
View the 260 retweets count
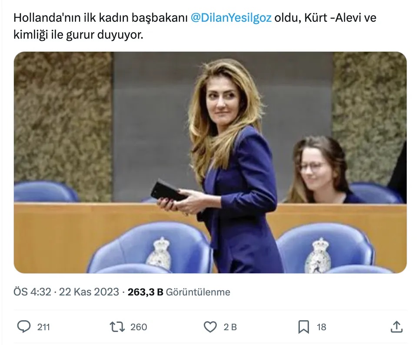click(x=139, y=327)
